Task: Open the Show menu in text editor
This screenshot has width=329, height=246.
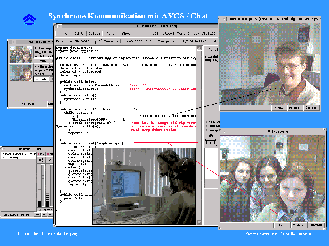Action: tap(126, 34)
